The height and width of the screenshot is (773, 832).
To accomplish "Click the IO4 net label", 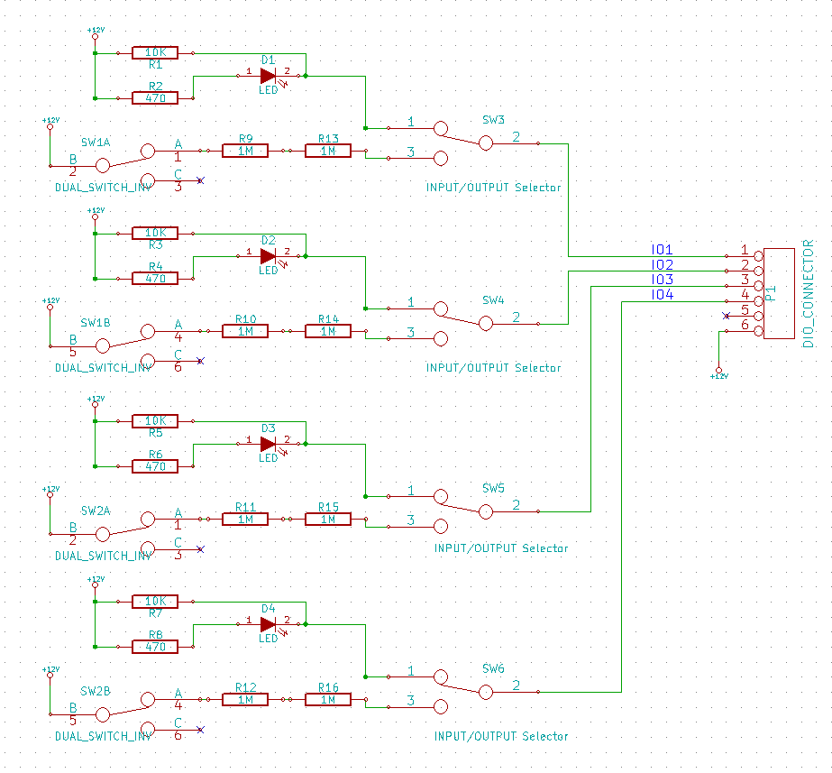I will (663, 295).
